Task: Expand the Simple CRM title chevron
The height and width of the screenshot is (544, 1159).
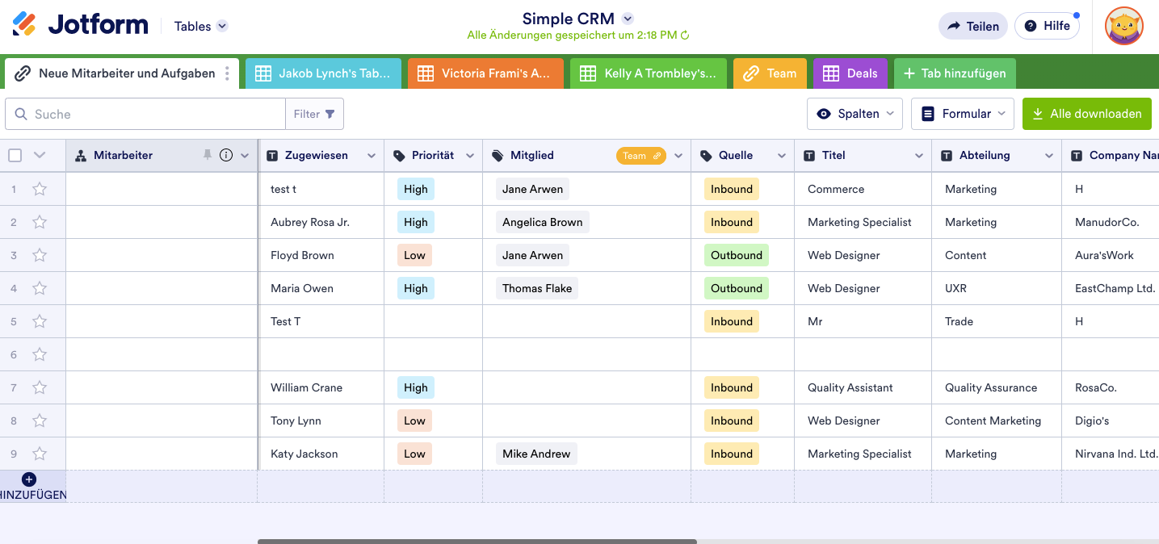Action: tap(628, 19)
